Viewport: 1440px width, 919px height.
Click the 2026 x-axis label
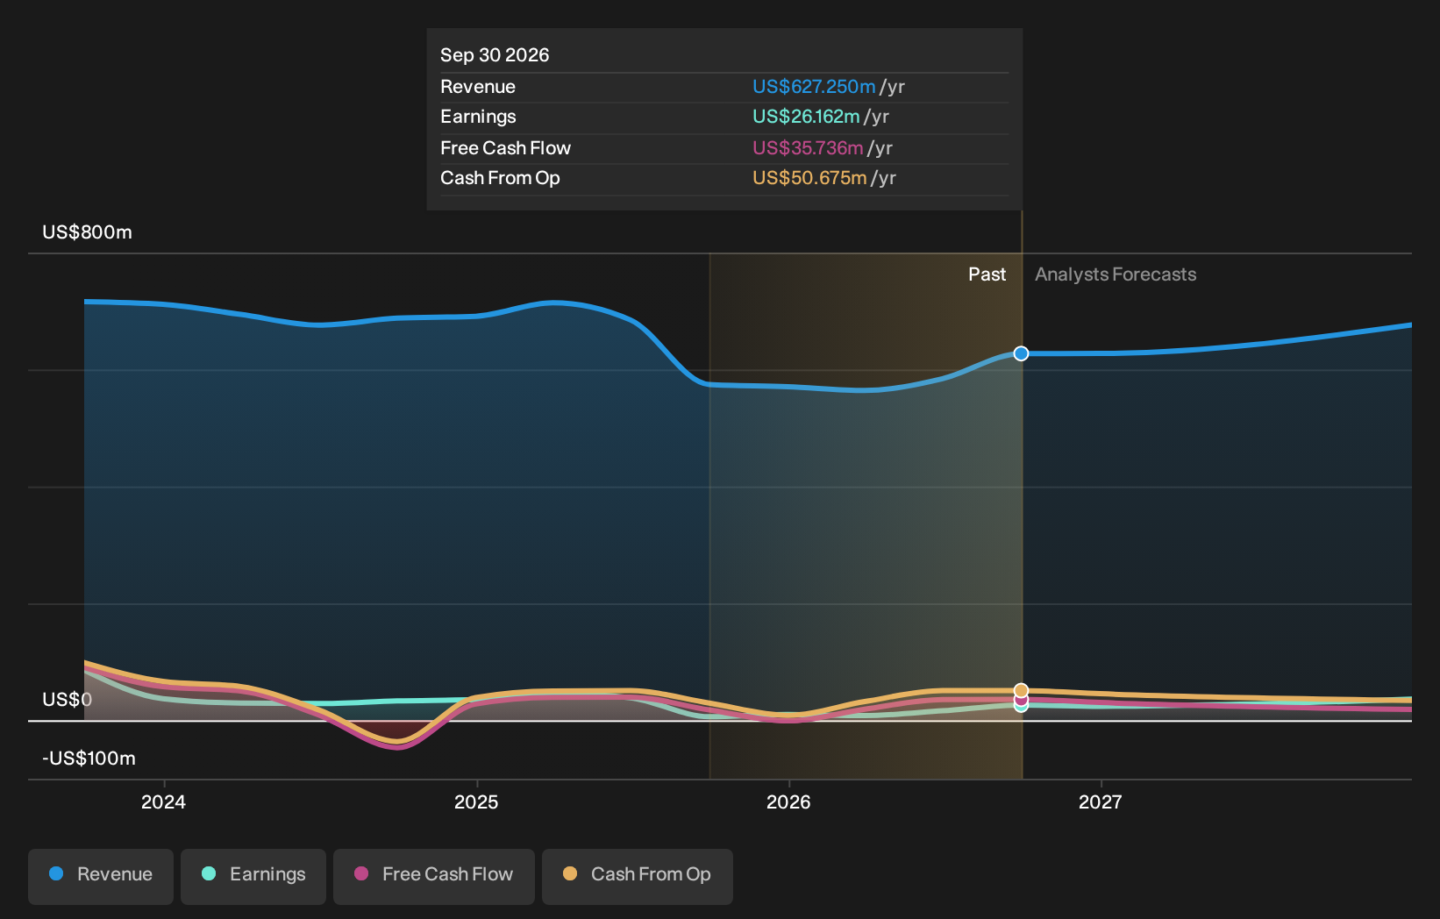(788, 801)
